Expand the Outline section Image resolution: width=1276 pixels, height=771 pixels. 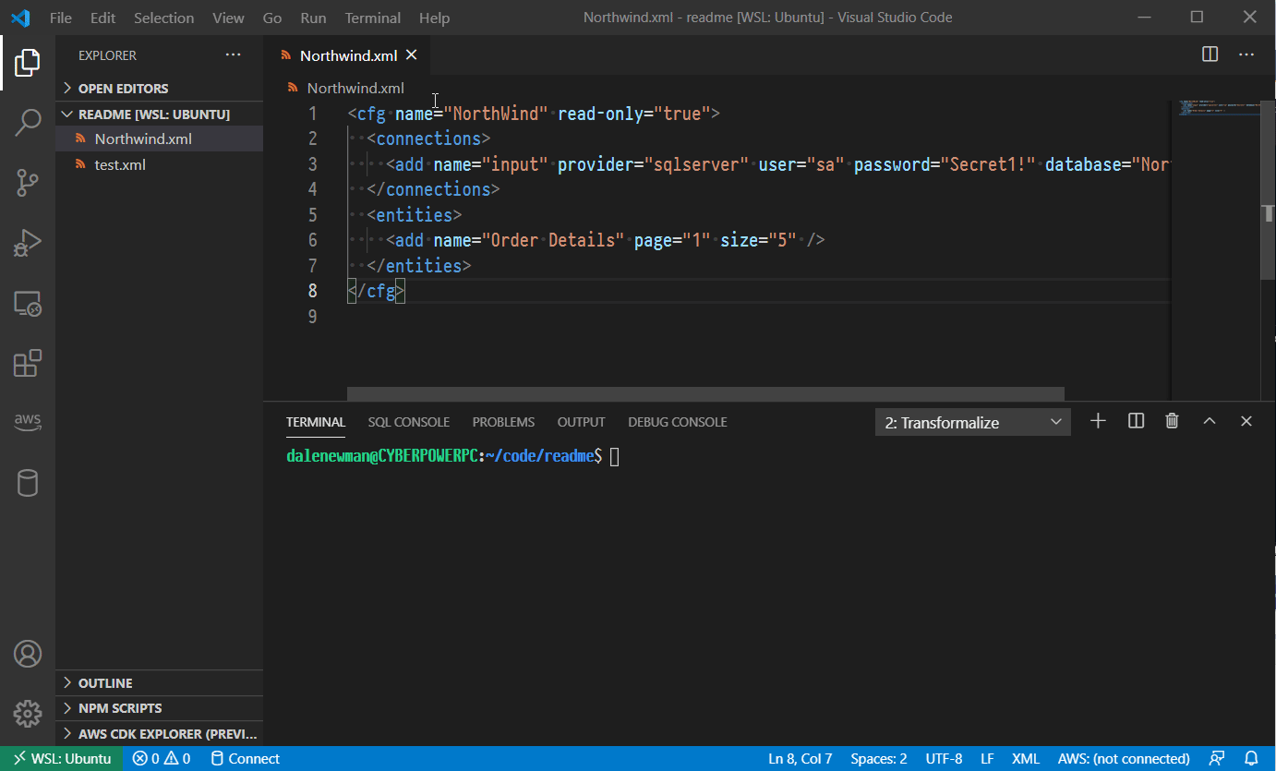point(159,683)
